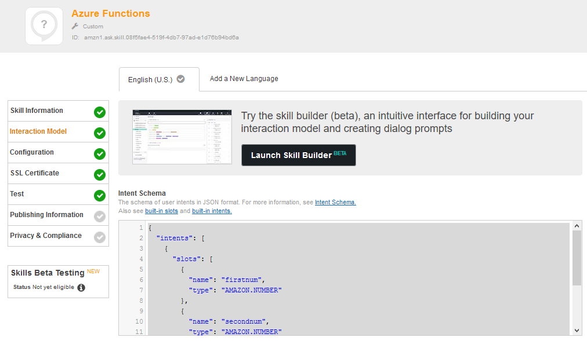Click the schema editor scrollbar thumb

pyautogui.click(x=577, y=258)
